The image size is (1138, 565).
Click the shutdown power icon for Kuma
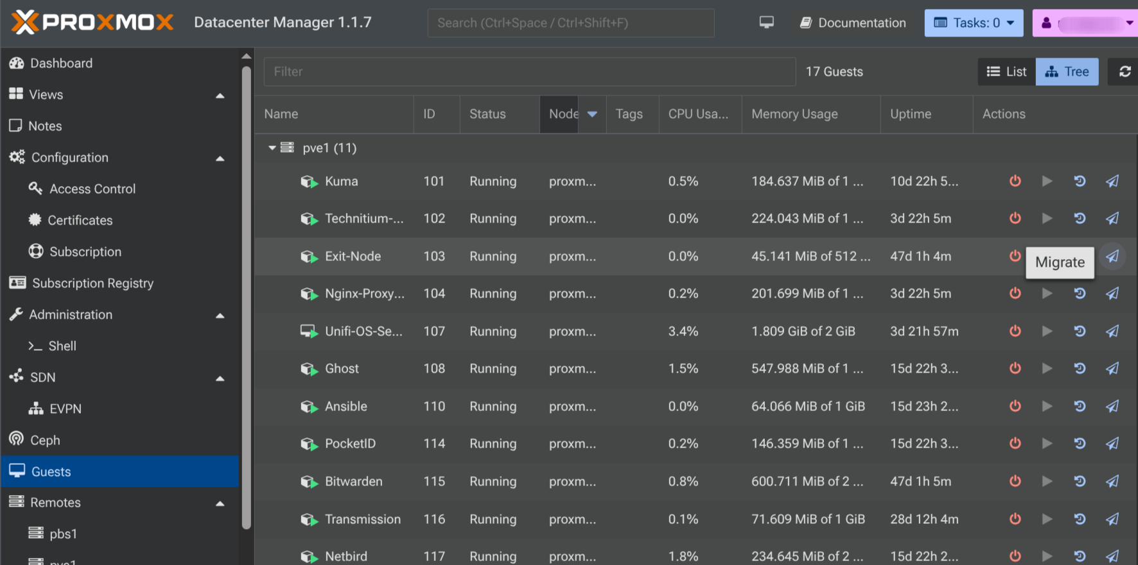pyautogui.click(x=1015, y=181)
